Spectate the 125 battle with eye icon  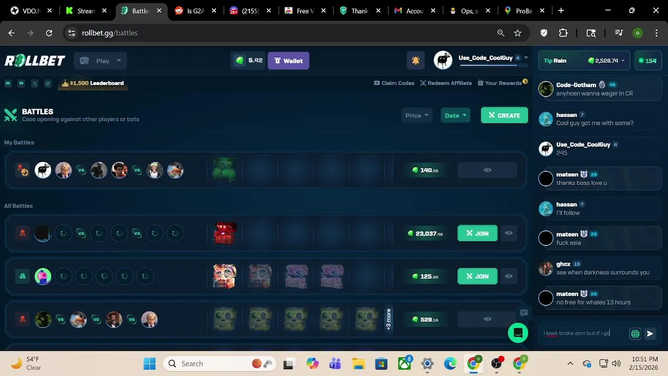click(x=509, y=276)
